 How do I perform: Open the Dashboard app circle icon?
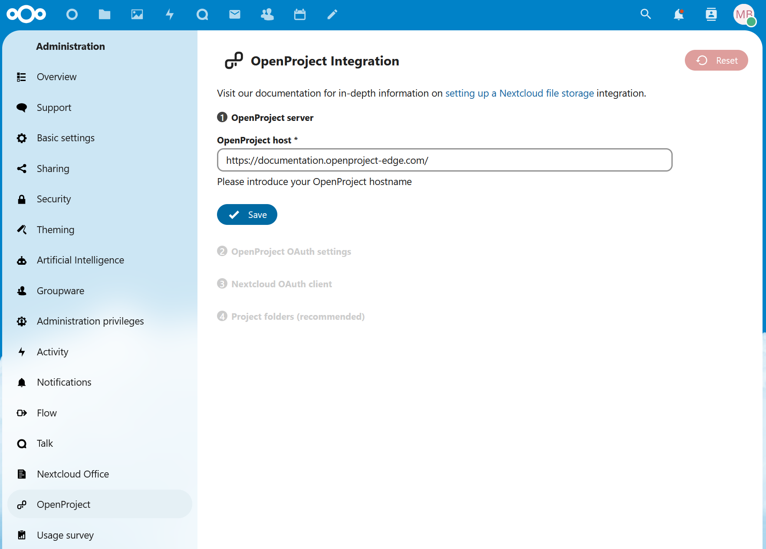72,14
